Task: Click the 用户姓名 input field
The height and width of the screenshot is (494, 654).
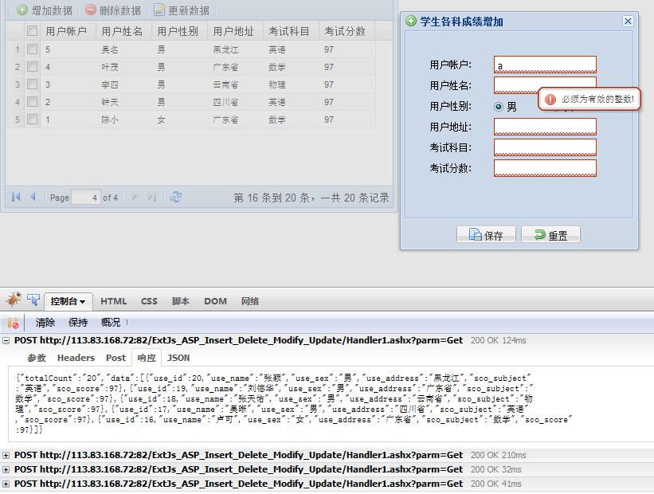Action: (x=545, y=85)
